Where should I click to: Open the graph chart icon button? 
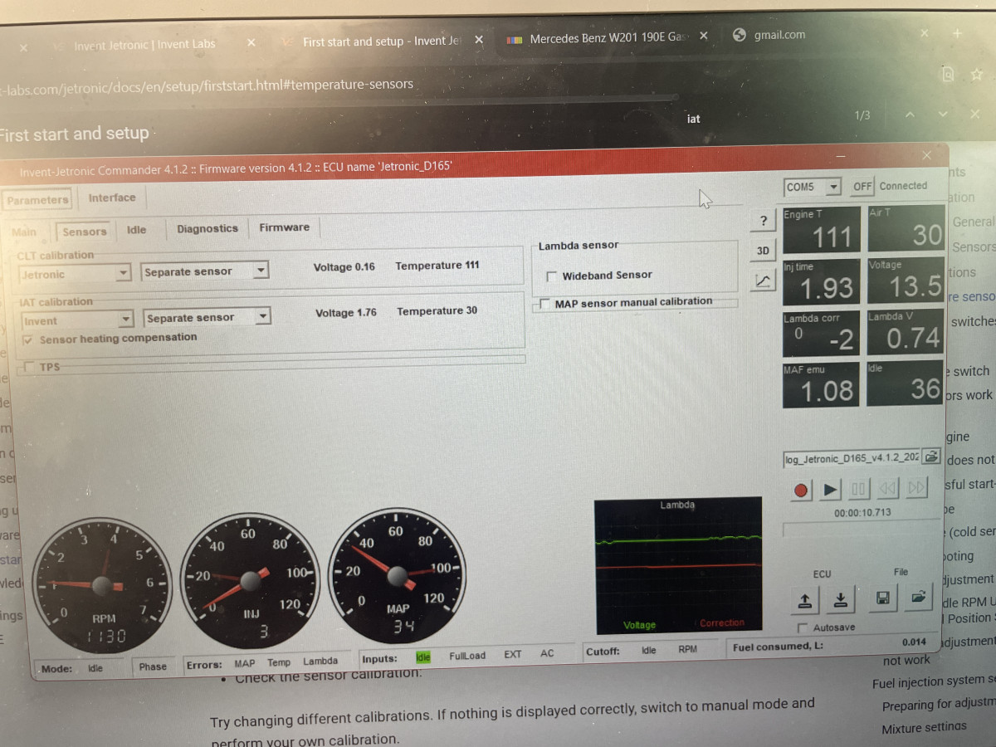[763, 281]
